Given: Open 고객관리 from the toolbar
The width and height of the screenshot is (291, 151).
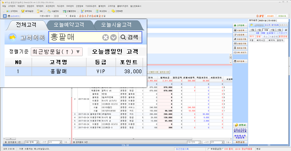Looking at the screenshot, I should coord(12,11).
